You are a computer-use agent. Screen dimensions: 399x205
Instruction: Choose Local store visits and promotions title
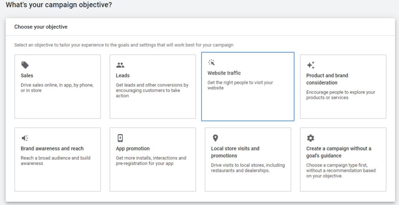[x=235, y=152]
